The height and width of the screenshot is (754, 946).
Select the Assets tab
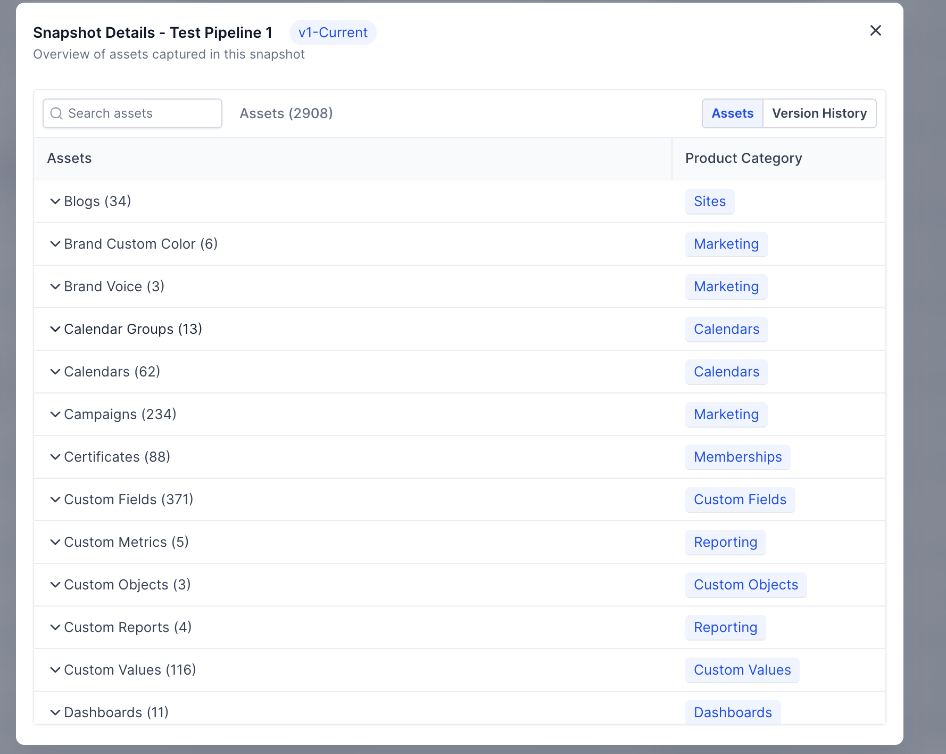732,113
